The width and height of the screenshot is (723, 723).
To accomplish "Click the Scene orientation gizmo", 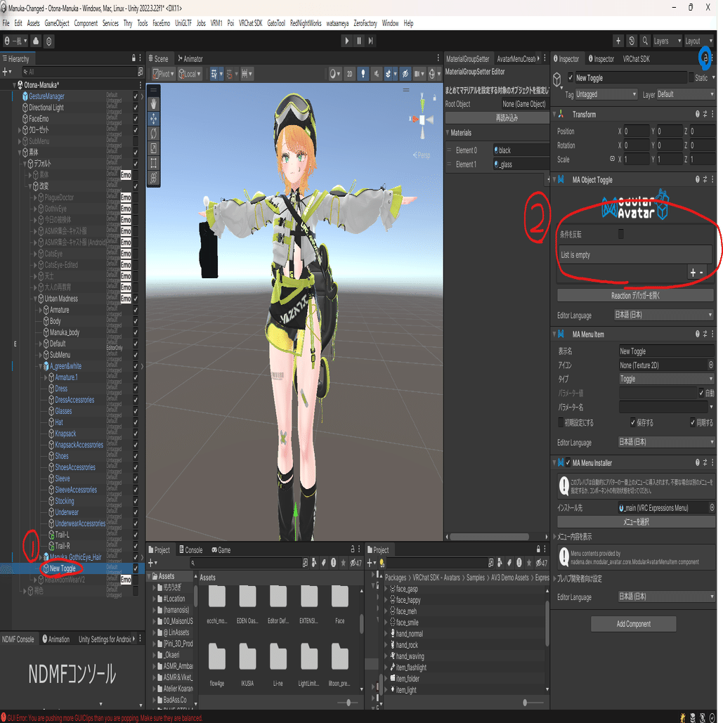I will click(x=422, y=119).
